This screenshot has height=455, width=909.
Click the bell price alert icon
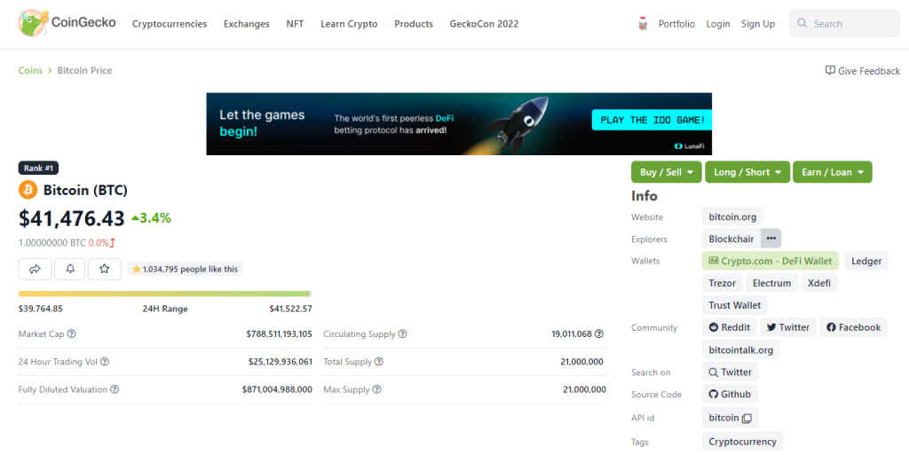pyautogui.click(x=70, y=269)
